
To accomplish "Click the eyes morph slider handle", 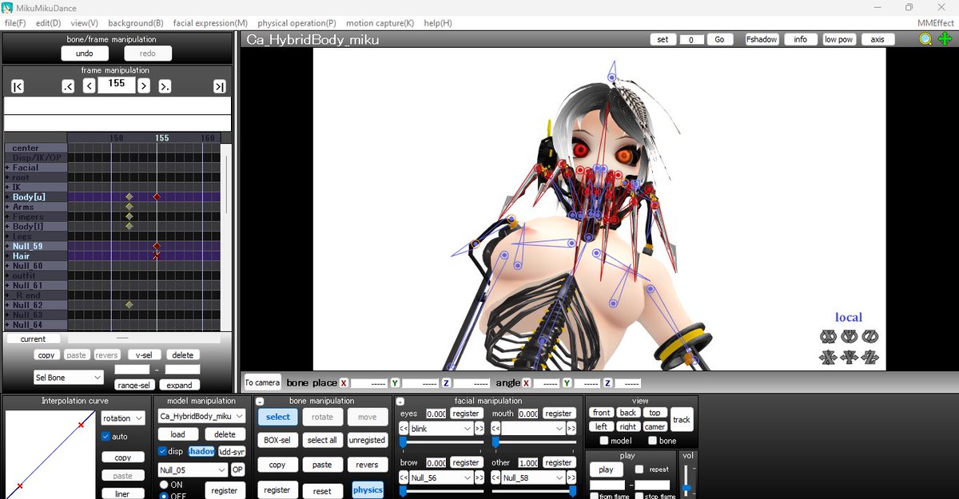I will (403, 442).
